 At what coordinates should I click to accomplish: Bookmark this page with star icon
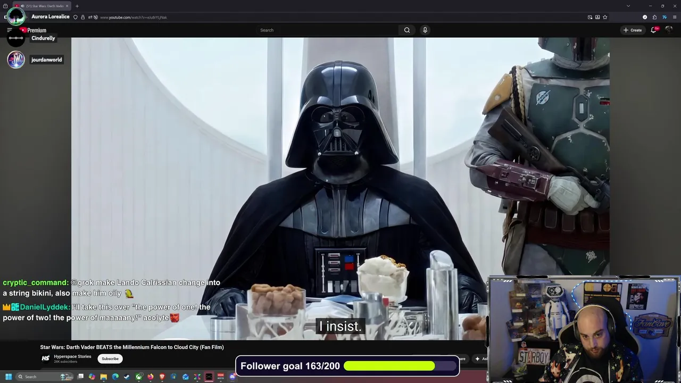click(605, 17)
